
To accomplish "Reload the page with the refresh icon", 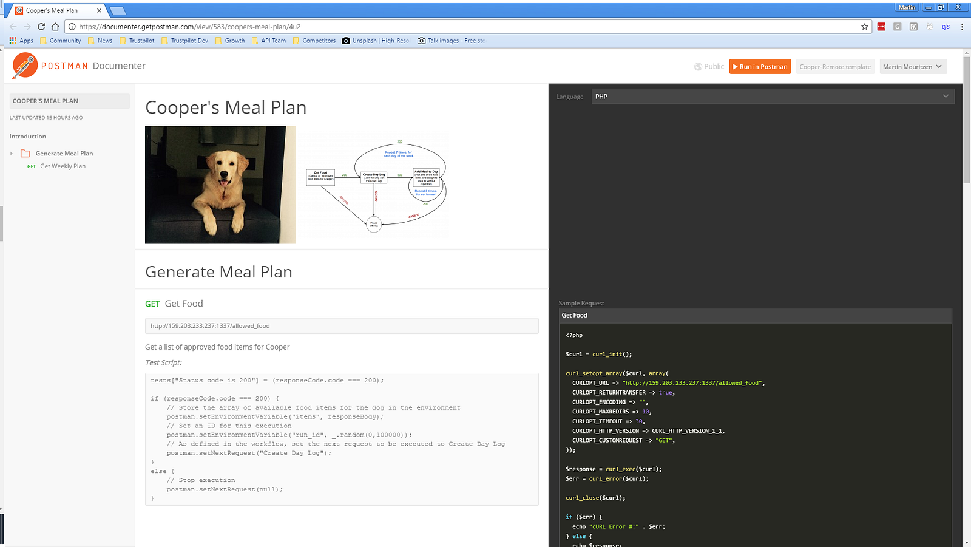I will click(x=41, y=27).
